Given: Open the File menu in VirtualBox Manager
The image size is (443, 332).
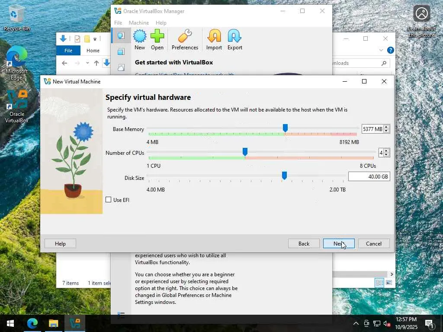Looking at the screenshot, I should point(118,23).
